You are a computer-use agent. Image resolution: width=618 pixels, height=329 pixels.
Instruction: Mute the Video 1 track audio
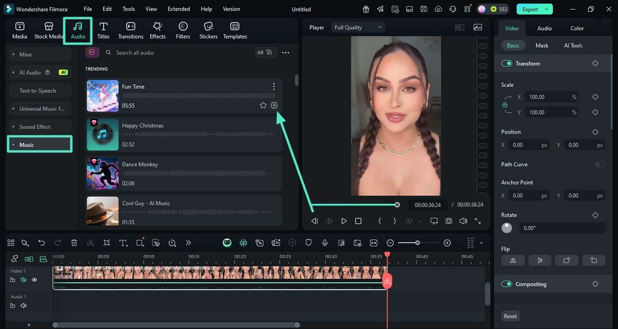coord(23,280)
